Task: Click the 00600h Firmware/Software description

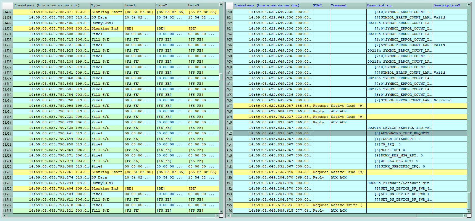Action: (400, 183)
